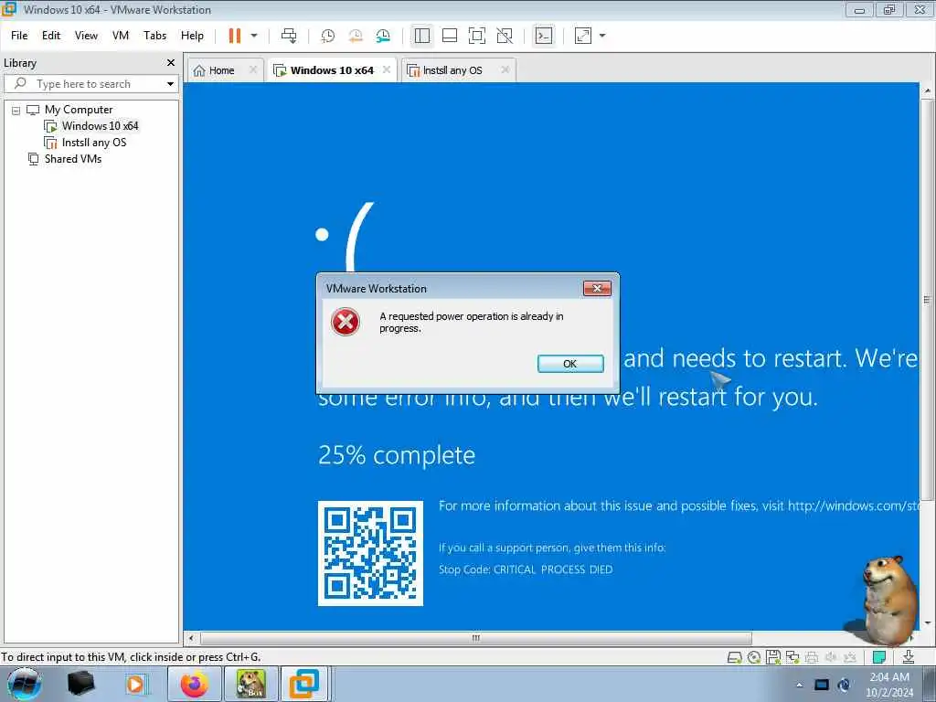The height and width of the screenshot is (702, 936).
Task: Open Firefox from the taskbar
Action: 195,684
